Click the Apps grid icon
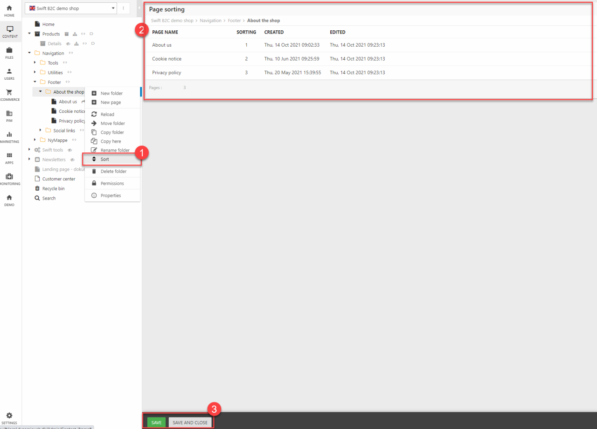This screenshot has width=597, height=429. click(x=9, y=158)
